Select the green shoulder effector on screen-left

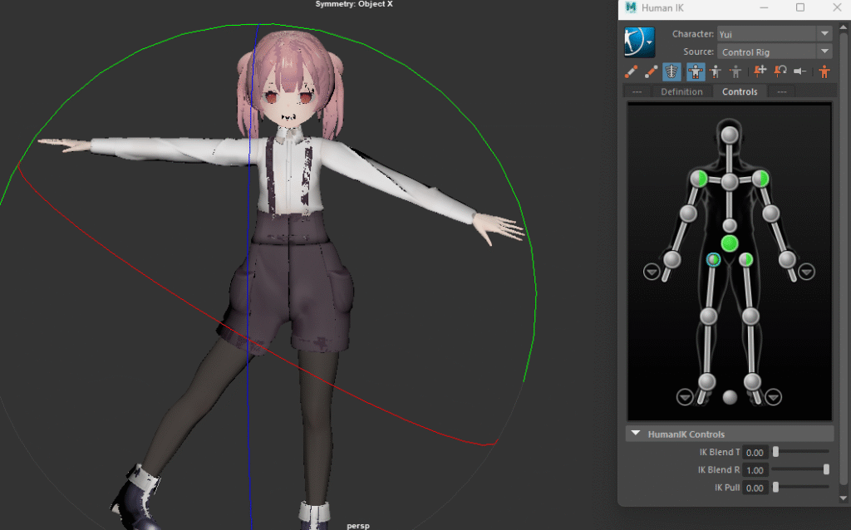point(699,179)
